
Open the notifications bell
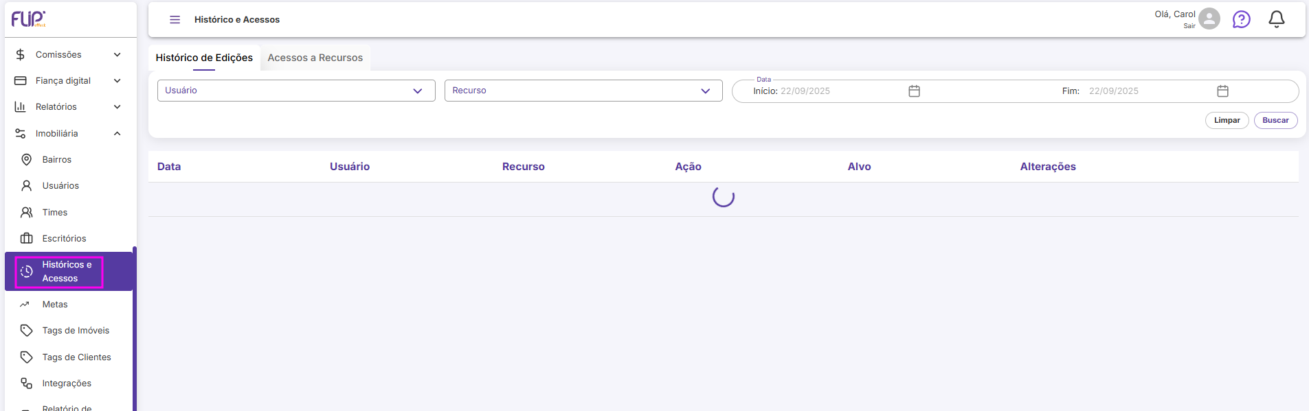pos(1277,19)
